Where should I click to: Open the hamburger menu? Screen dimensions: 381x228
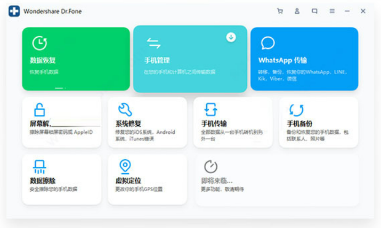click(x=332, y=11)
